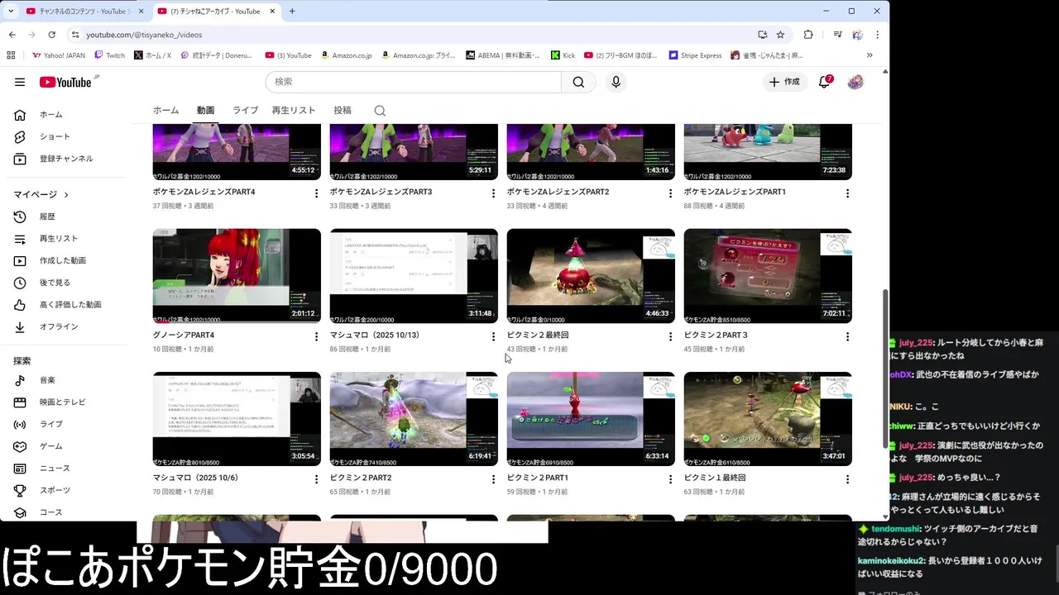Screen dimensions: 1059x595
Task: Select the channel 投稿 tab
Action: point(343,111)
